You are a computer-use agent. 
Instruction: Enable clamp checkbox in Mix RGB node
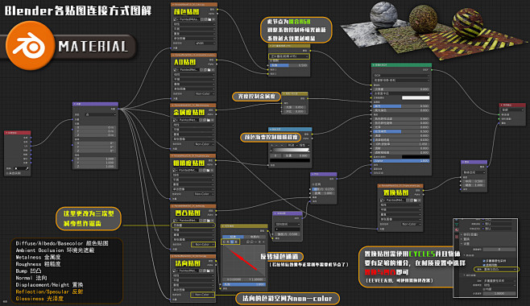coord(271,60)
